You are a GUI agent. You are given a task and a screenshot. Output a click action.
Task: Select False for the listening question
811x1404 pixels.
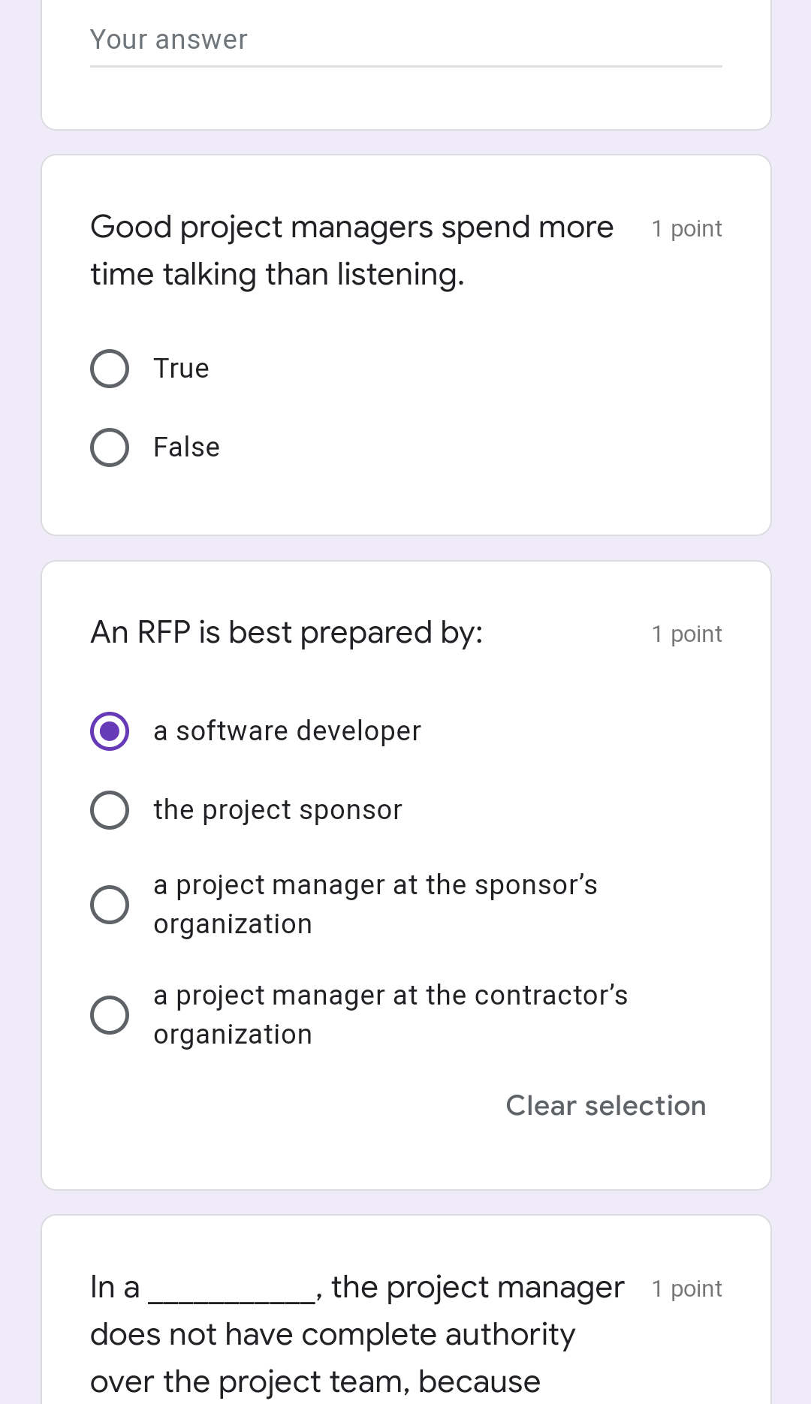110,447
